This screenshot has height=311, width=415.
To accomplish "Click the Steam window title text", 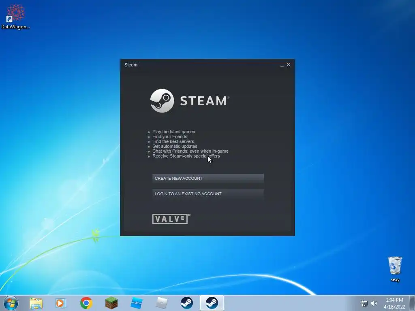I will click(131, 65).
